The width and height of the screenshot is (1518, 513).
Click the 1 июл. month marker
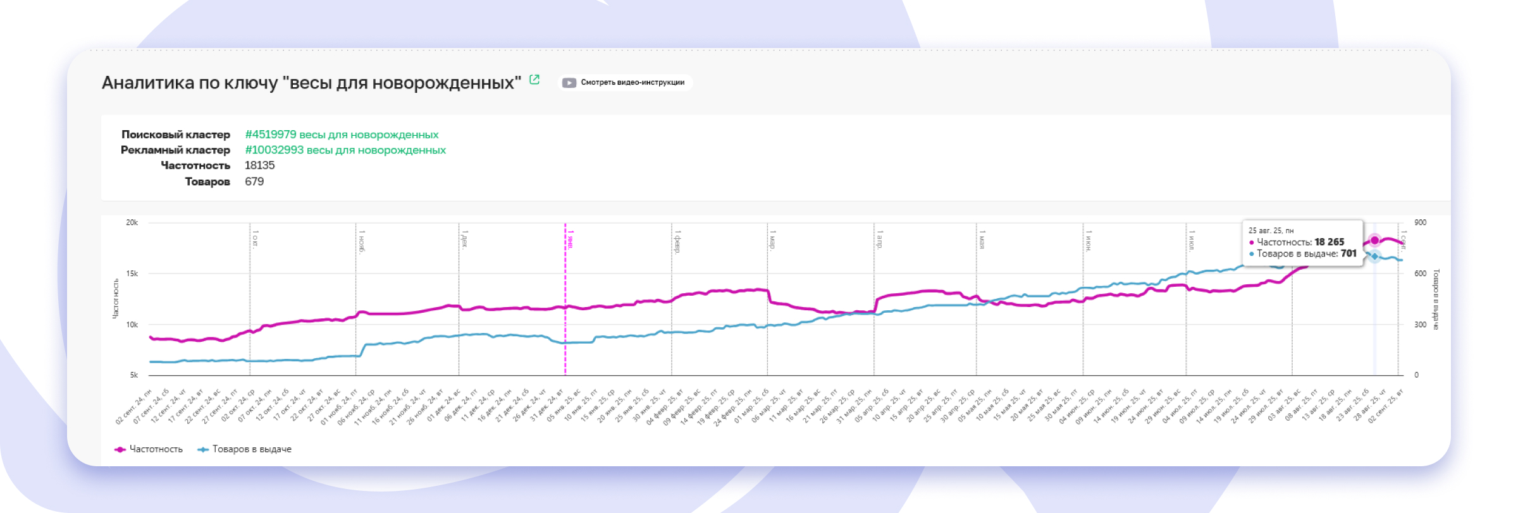pos(1191,240)
